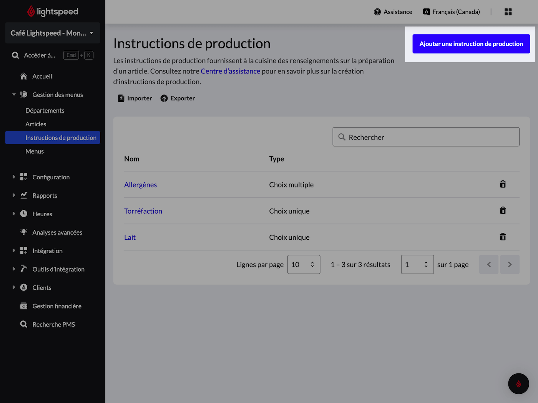538x403 pixels.
Task: Click the Exporter button
Action: pos(178,98)
